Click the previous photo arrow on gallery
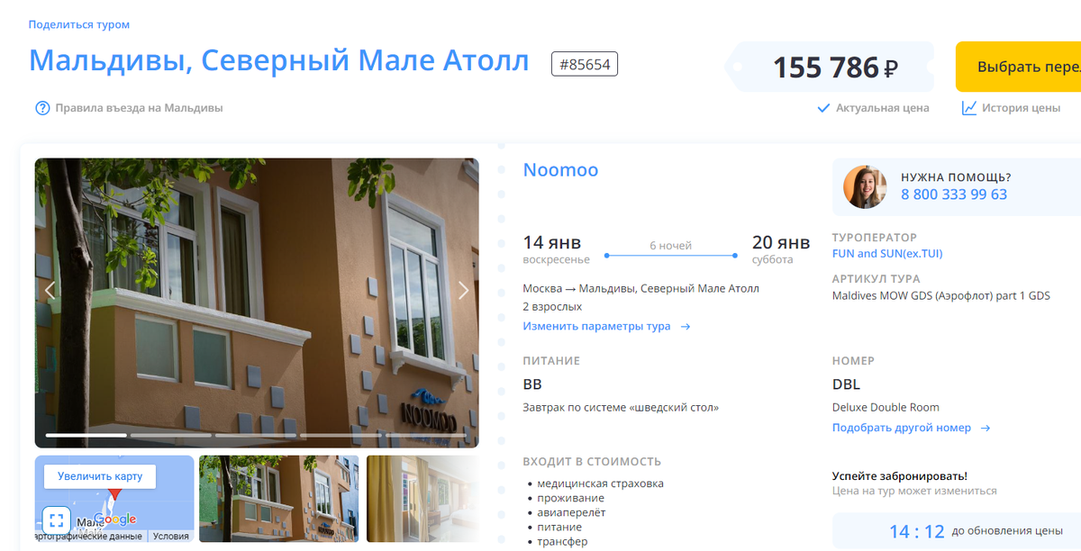Viewport: 1081px width, 551px height. [50, 290]
